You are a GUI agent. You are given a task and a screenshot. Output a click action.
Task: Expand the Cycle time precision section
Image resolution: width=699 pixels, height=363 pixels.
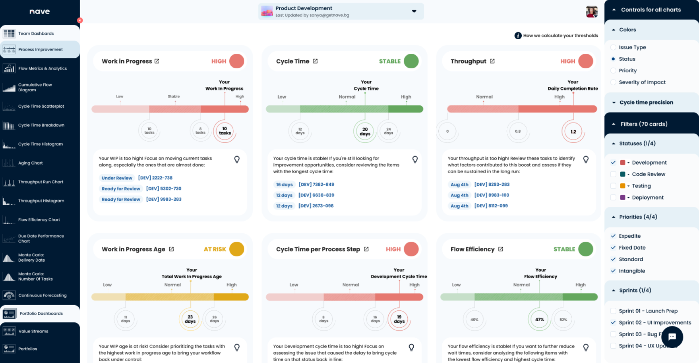614,102
